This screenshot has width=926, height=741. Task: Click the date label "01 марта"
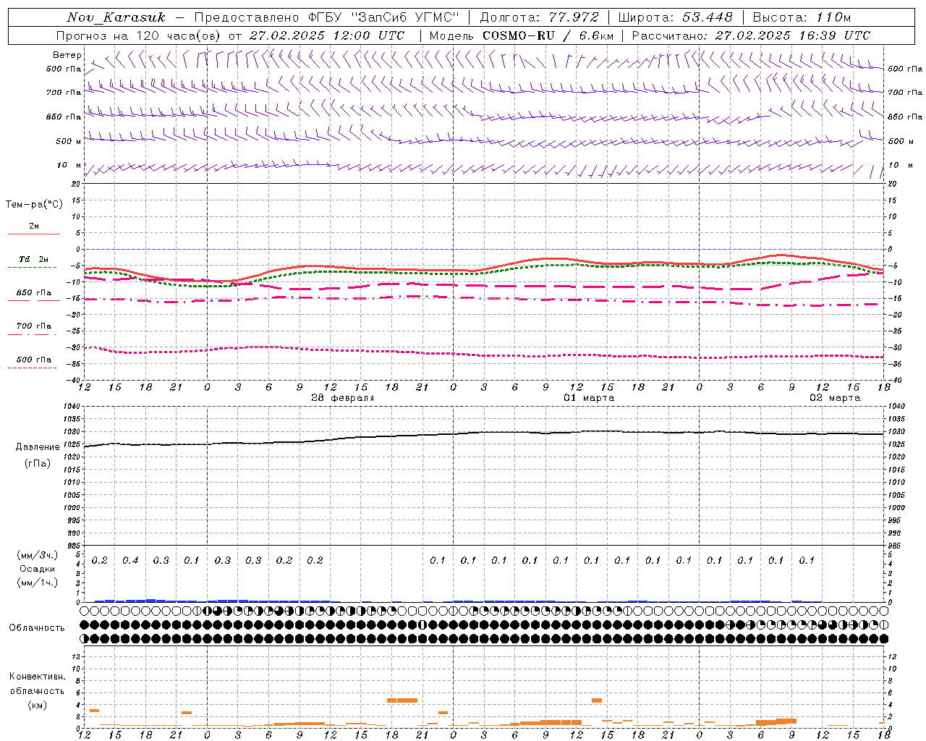tap(589, 398)
